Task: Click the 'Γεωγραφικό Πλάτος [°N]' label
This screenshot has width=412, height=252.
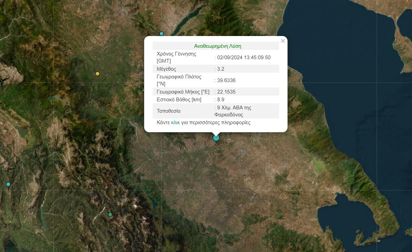Action: point(179,80)
